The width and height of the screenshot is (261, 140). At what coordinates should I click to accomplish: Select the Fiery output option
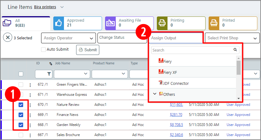[x=167, y=61]
